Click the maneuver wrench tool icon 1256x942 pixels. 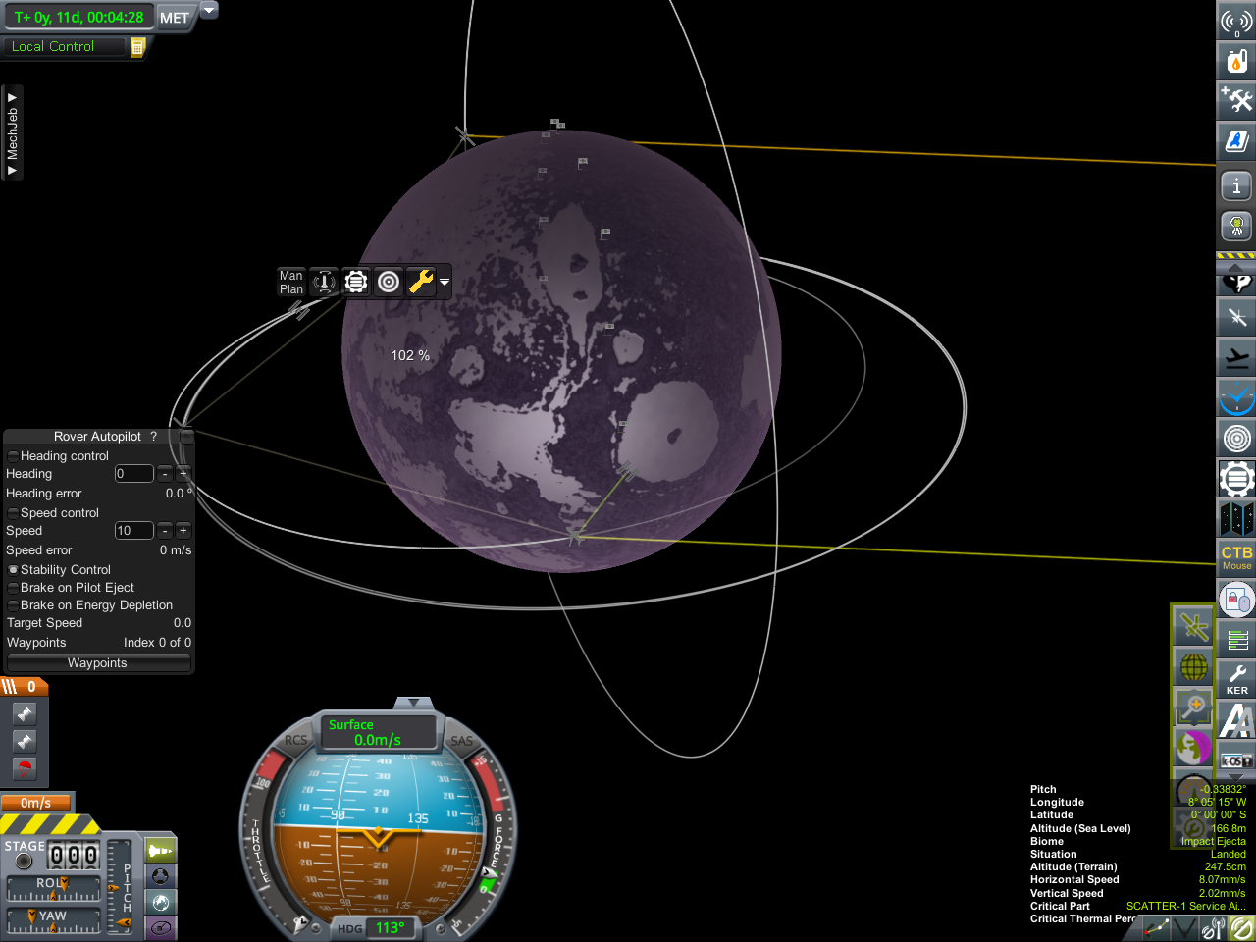click(x=421, y=283)
